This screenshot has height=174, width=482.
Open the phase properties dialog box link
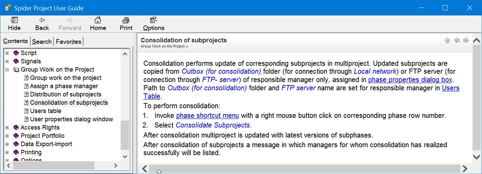coord(410,80)
